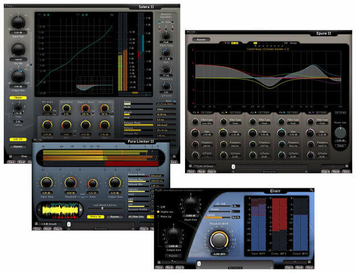Click the left Recall button in Epure II
356x273 pixels.
[x=202, y=172]
